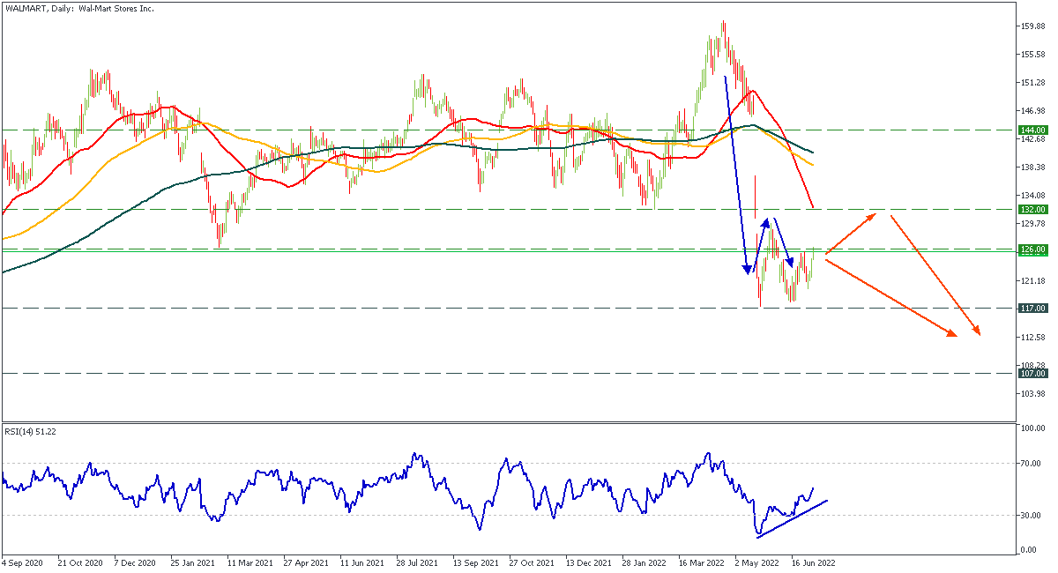
Task: Select the short blue upward arrow
Action: [x=761, y=242]
